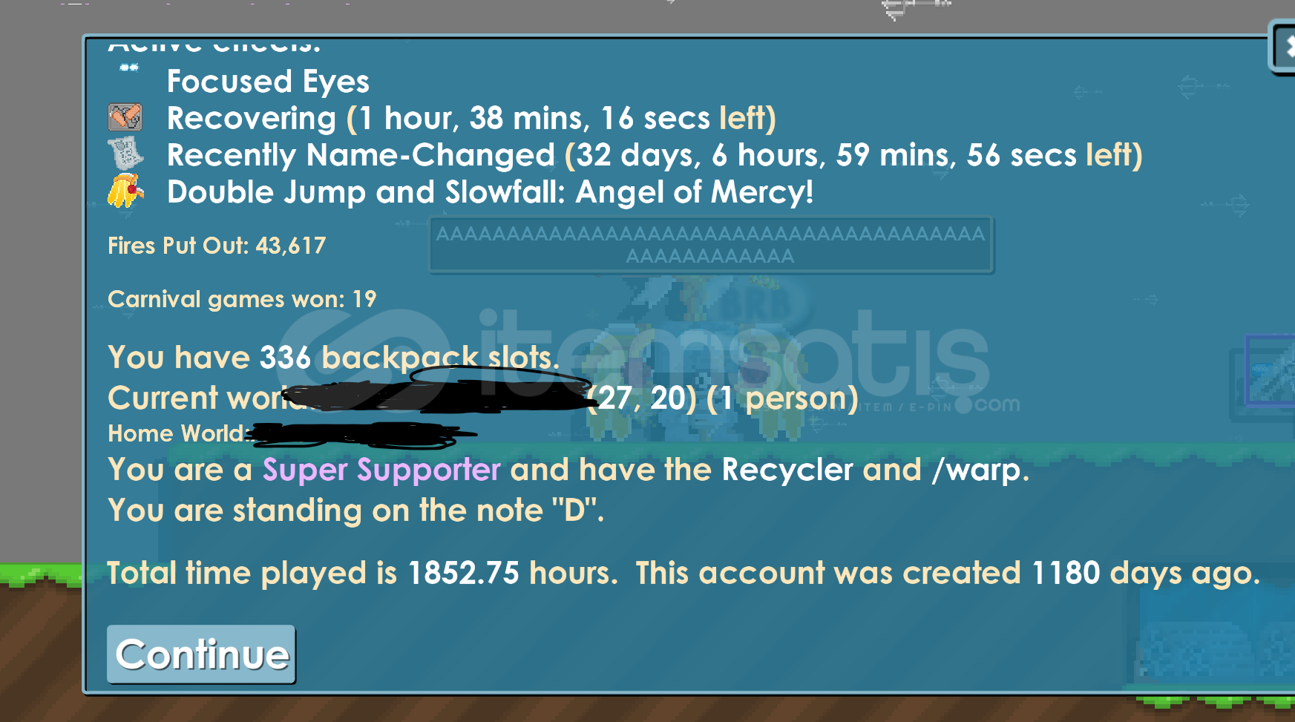
Task: Click the Carnival games won line
Action: click(242, 299)
